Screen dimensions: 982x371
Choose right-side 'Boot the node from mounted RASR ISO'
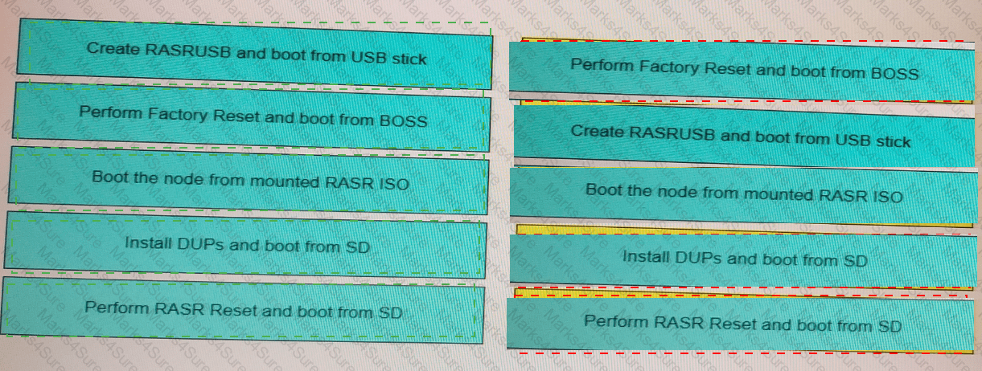(744, 194)
